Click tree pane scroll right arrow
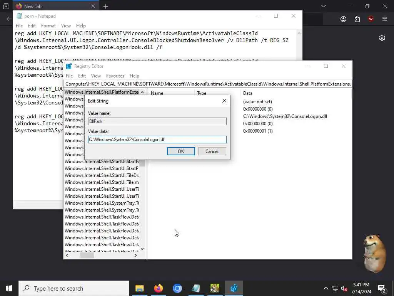Viewport: 394px width, 296px height. pyautogui.click(x=136, y=255)
